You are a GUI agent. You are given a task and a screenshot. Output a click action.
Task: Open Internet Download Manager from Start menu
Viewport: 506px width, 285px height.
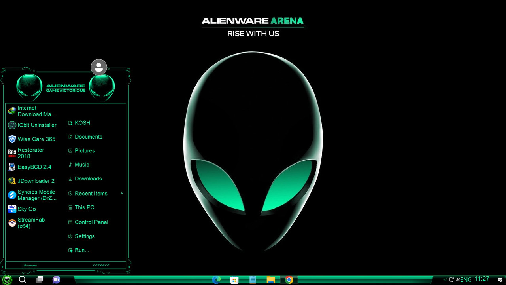pyautogui.click(x=32, y=111)
